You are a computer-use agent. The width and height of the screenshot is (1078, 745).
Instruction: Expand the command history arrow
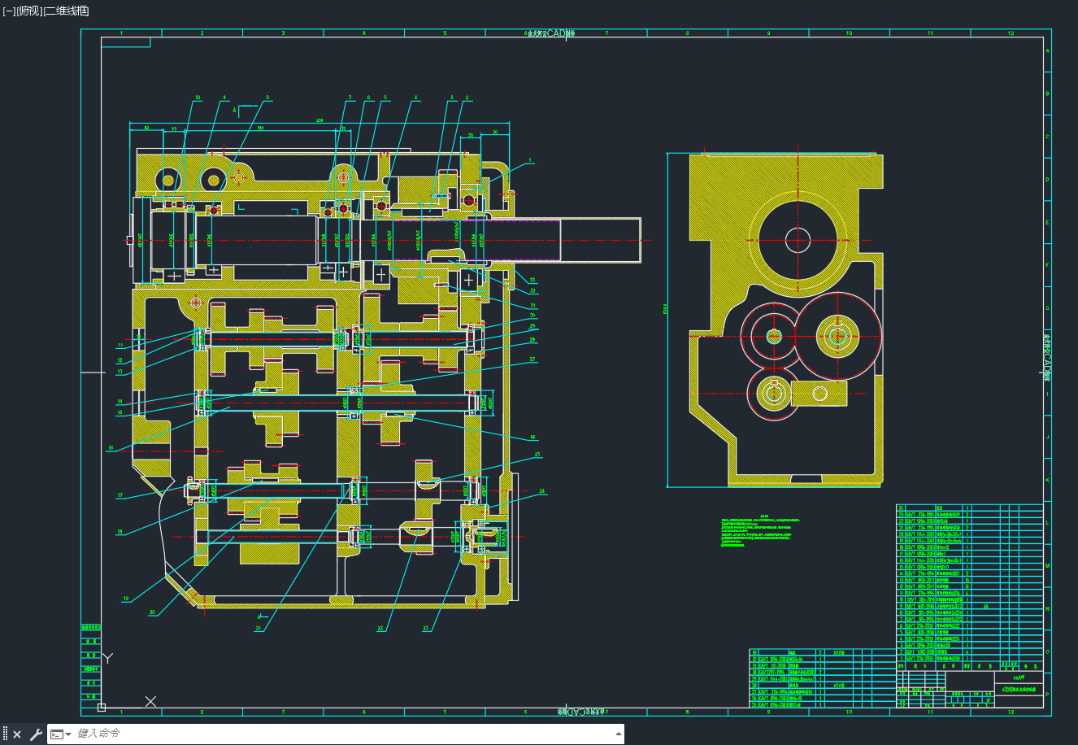(x=618, y=734)
